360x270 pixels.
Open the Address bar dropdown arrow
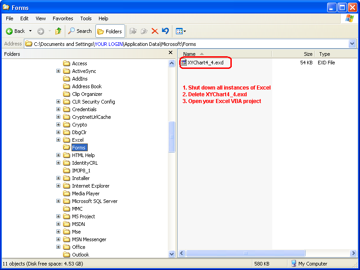click(352, 44)
